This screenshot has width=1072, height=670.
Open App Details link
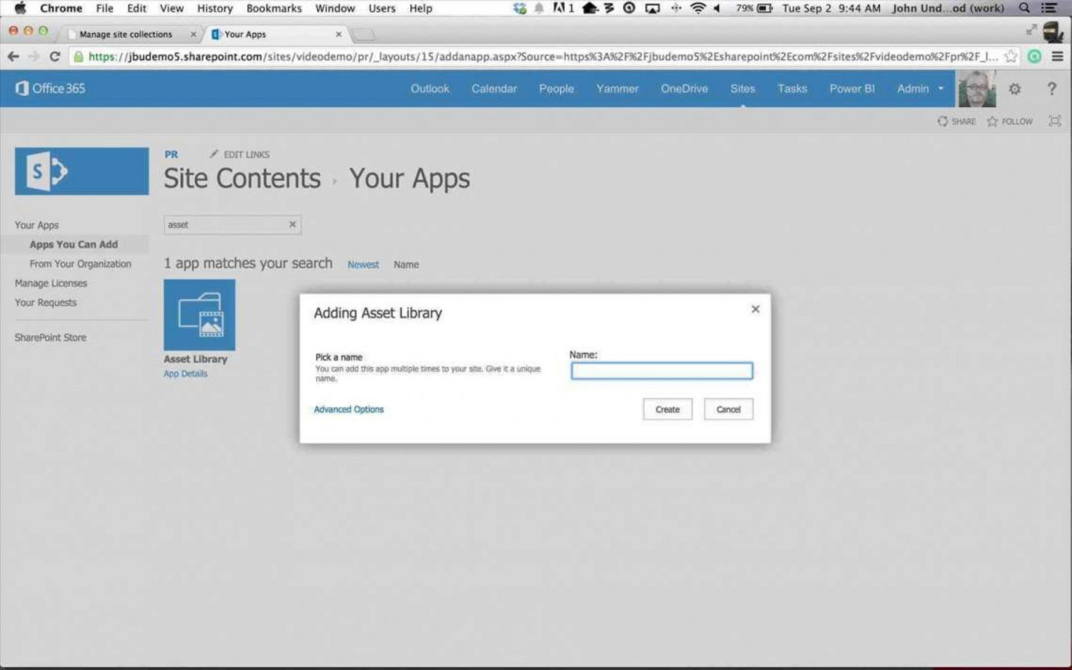tap(185, 374)
